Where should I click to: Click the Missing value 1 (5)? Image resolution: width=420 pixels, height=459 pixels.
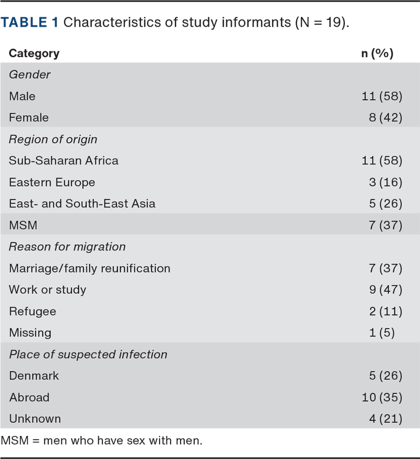click(382, 333)
